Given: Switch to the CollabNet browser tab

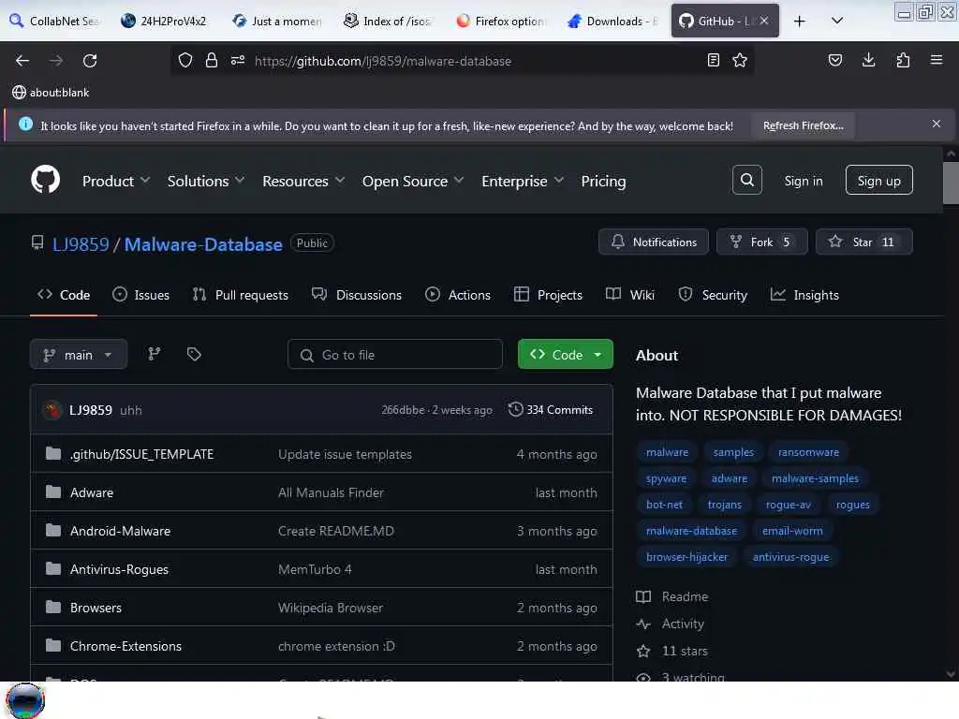Looking at the screenshot, I should 53,21.
